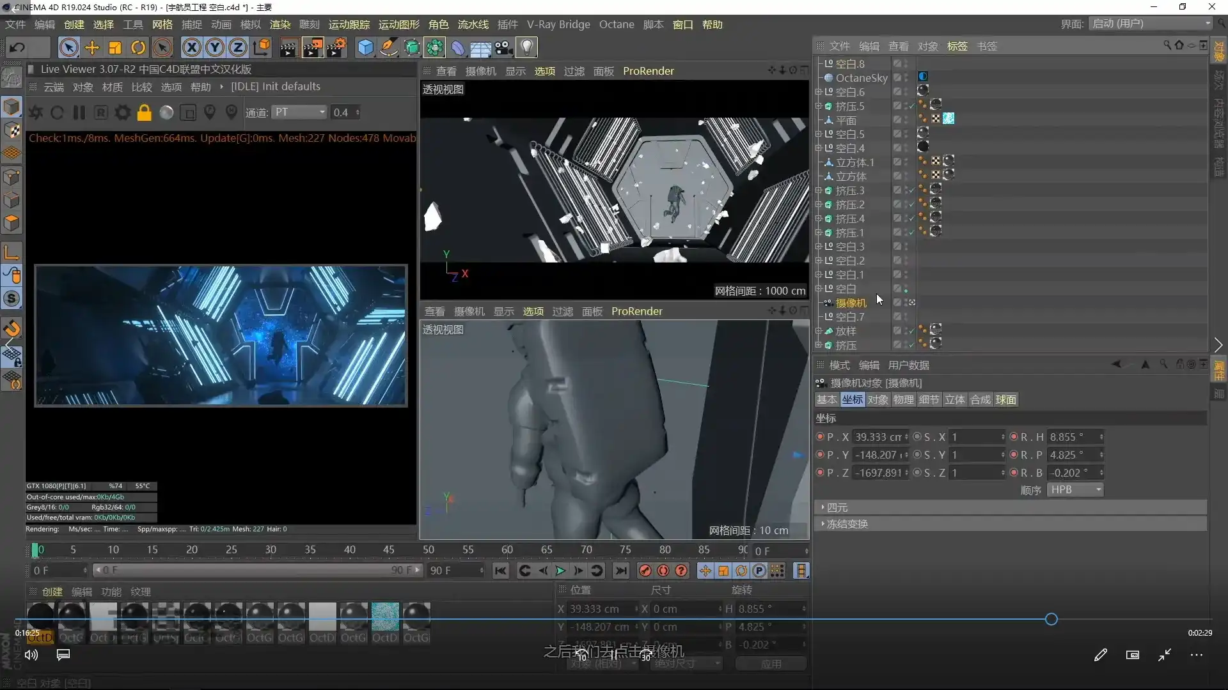Open rotation order HPB dropdown
This screenshot has height=690, width=1228.
click(x=1076, y=490)
